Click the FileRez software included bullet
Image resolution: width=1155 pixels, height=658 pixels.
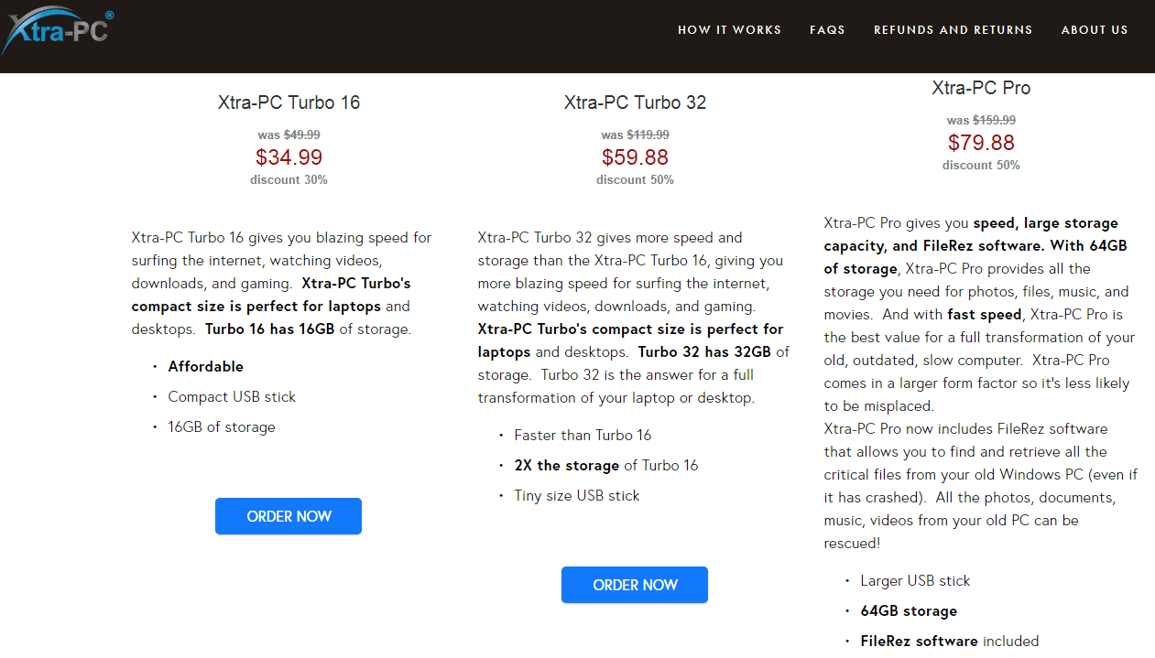tap(950, 641)
